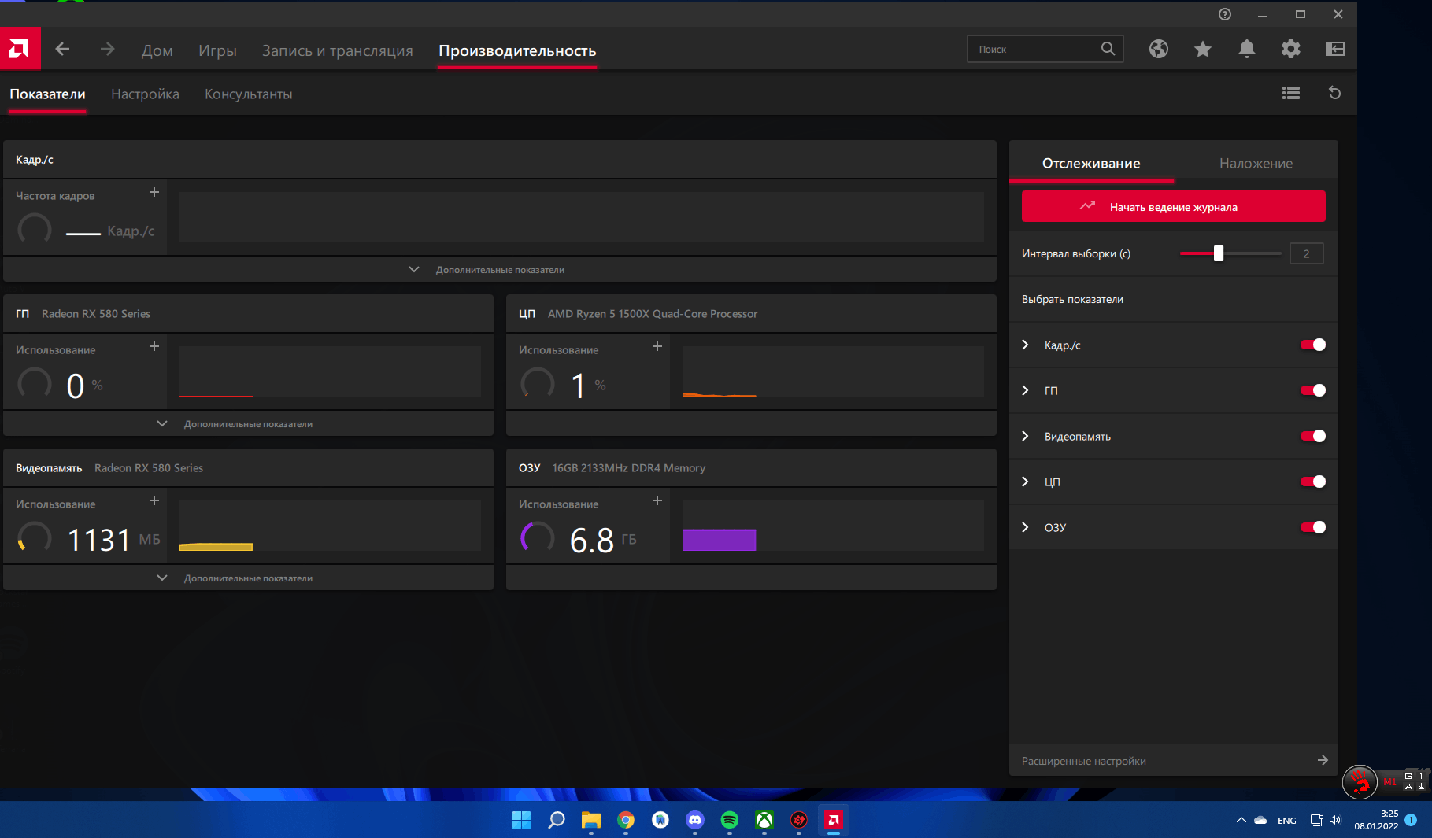Select Производительность tab

point(517,50)
